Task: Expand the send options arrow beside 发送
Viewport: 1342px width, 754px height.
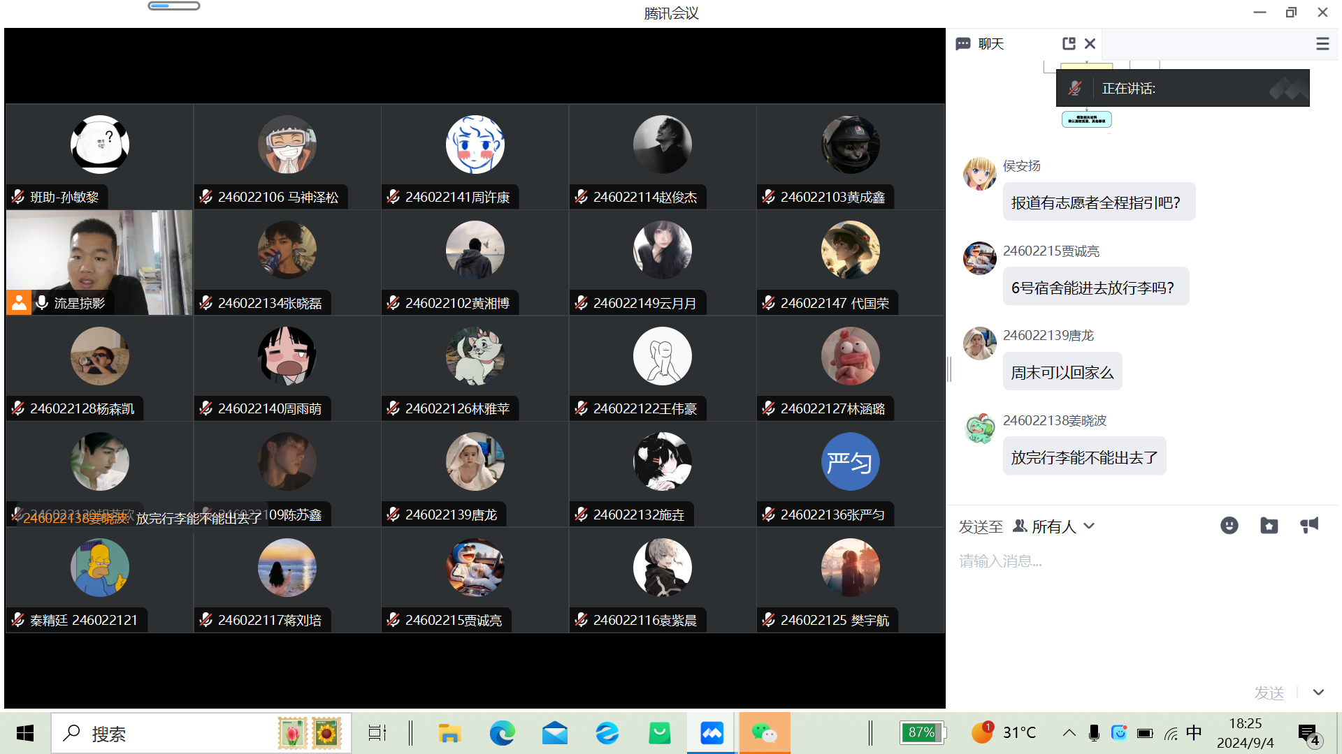Action: click(1318, 693)
